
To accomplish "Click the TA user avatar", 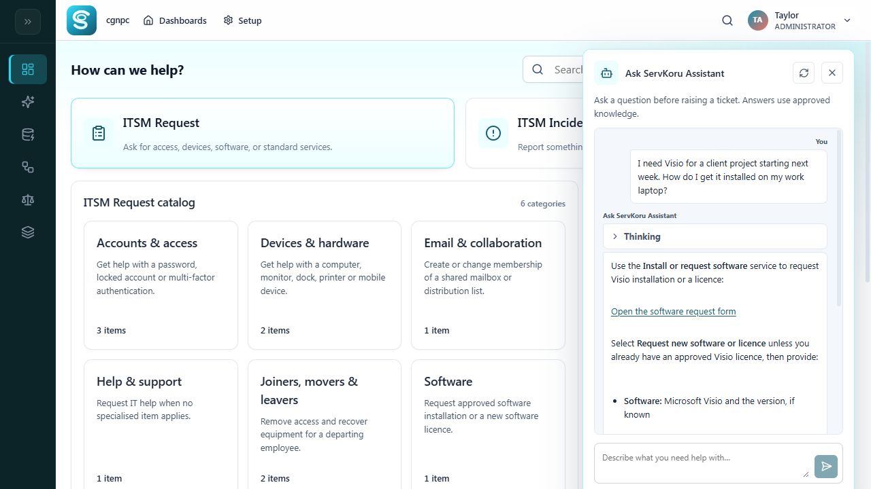I will click(x=757, y=20).
